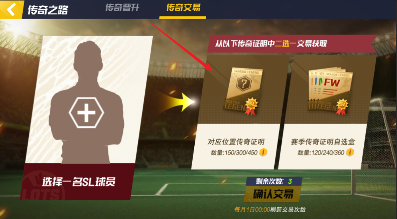Click the 传奇之路 page title
The image size is (397, 219).
click(x=48, y=10)
